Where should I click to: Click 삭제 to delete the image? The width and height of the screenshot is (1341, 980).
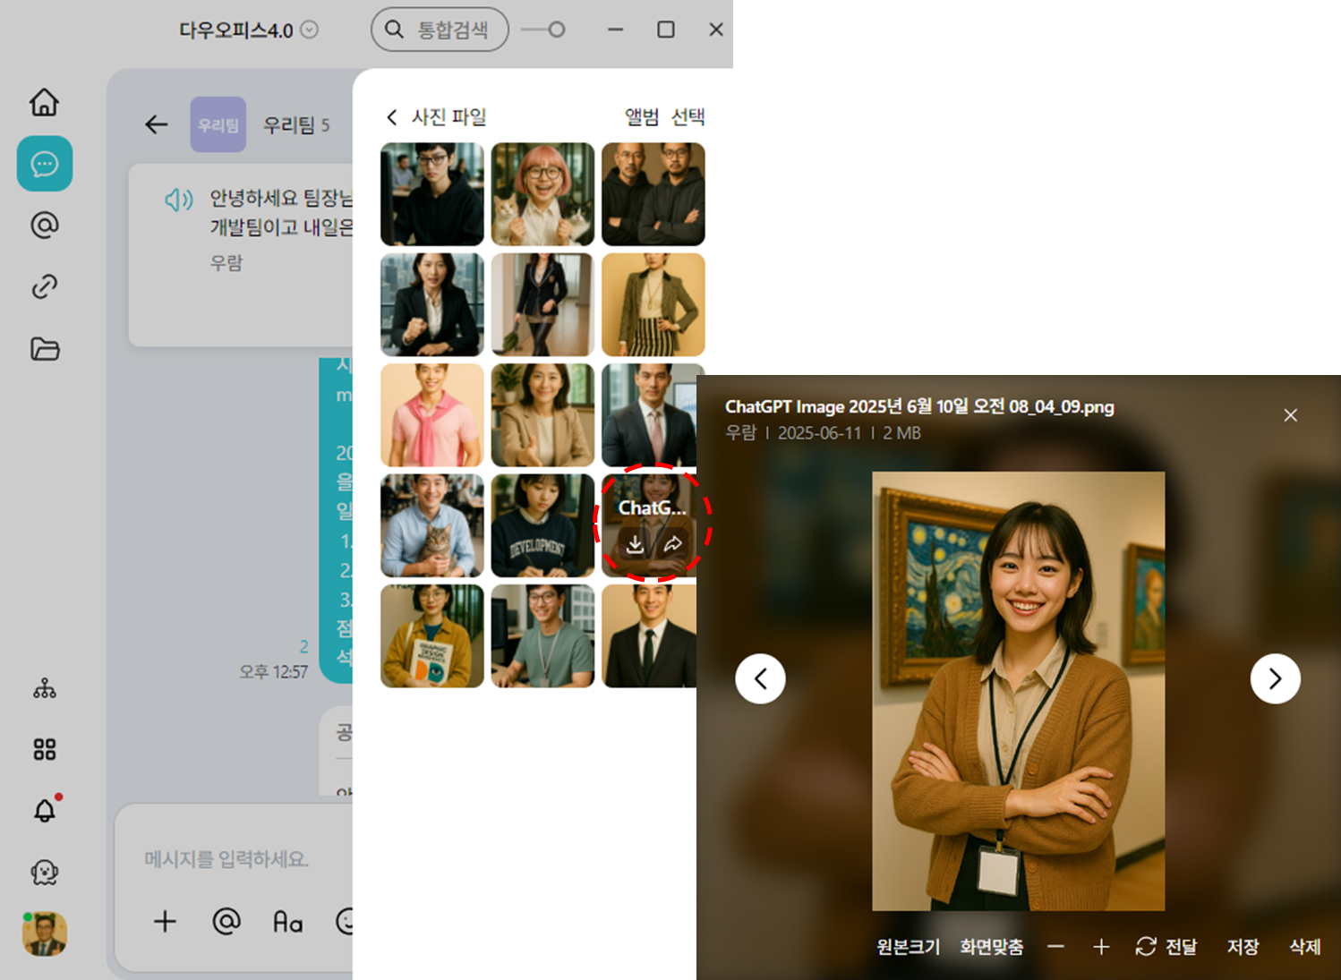1304,947
